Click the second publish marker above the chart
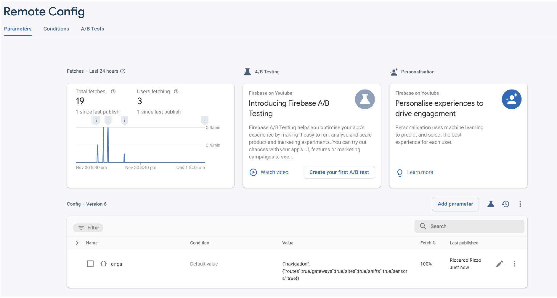 (108, 120)
